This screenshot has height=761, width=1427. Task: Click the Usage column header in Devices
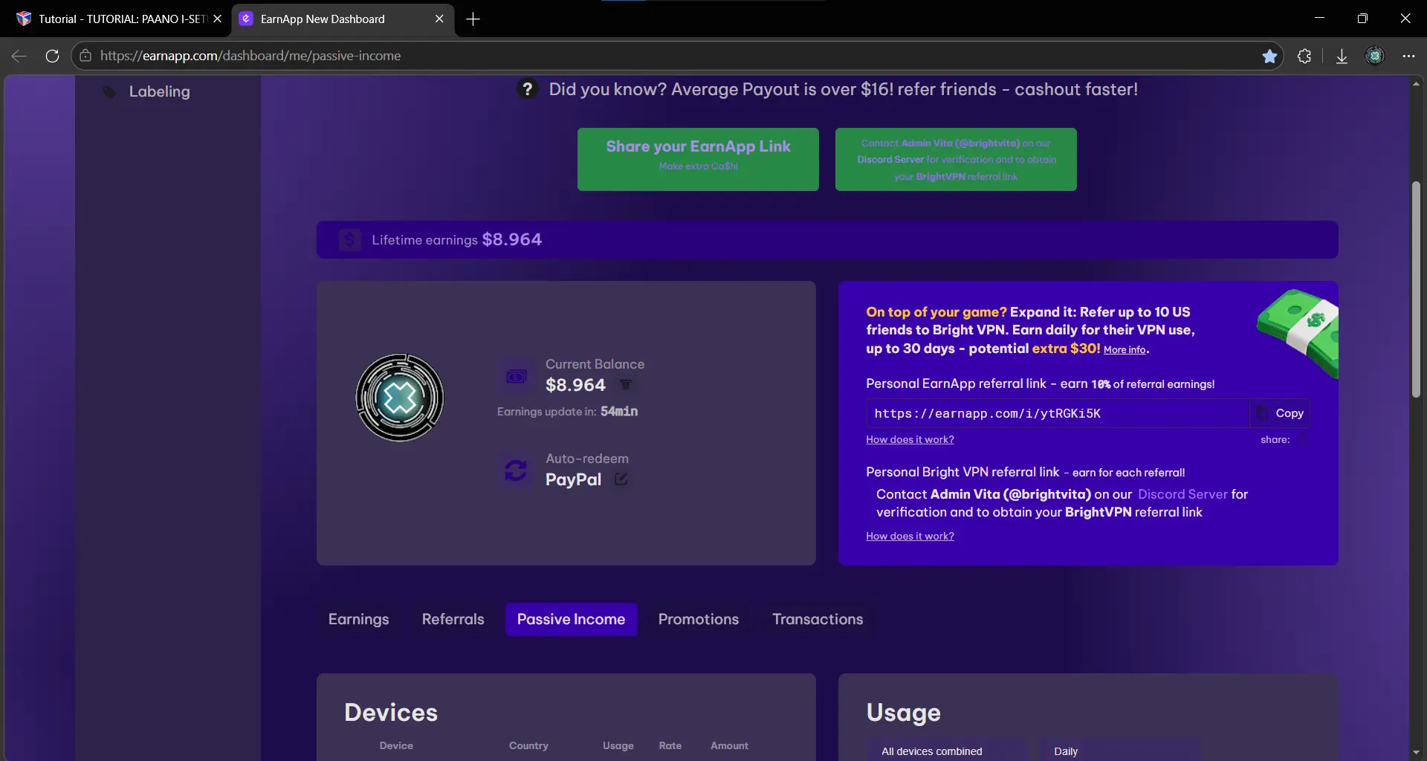[618, 746]
